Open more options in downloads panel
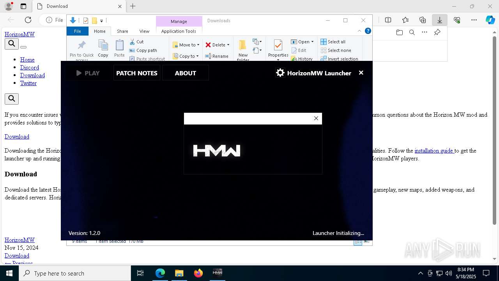Viewport: 499px width, 281px height. 425,32
